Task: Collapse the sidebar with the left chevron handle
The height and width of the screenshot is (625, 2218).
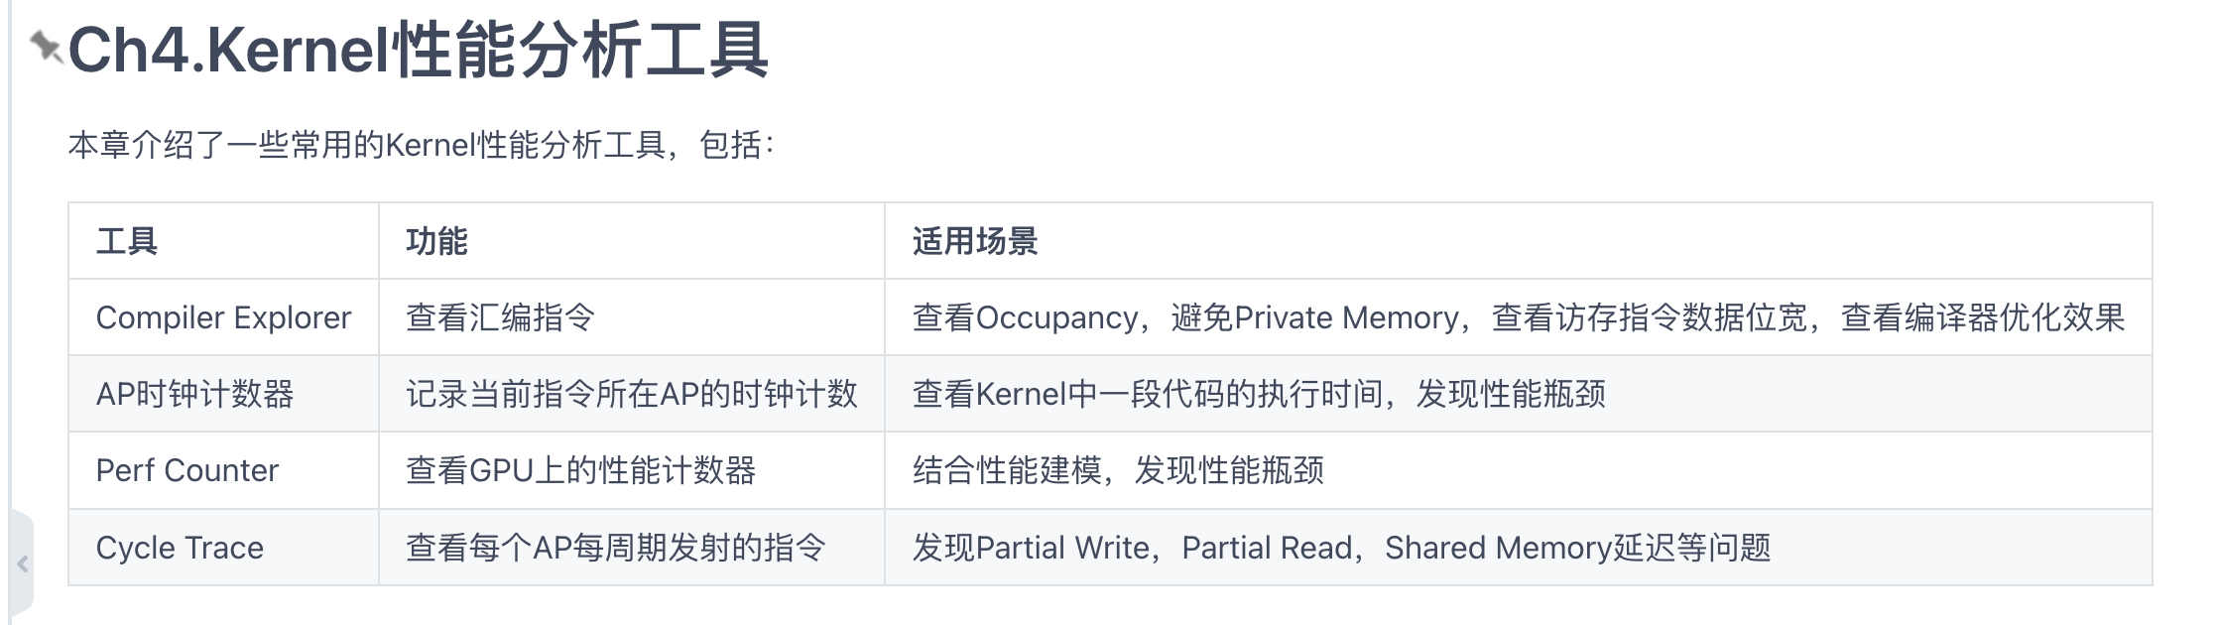Action: click(22, 564)
